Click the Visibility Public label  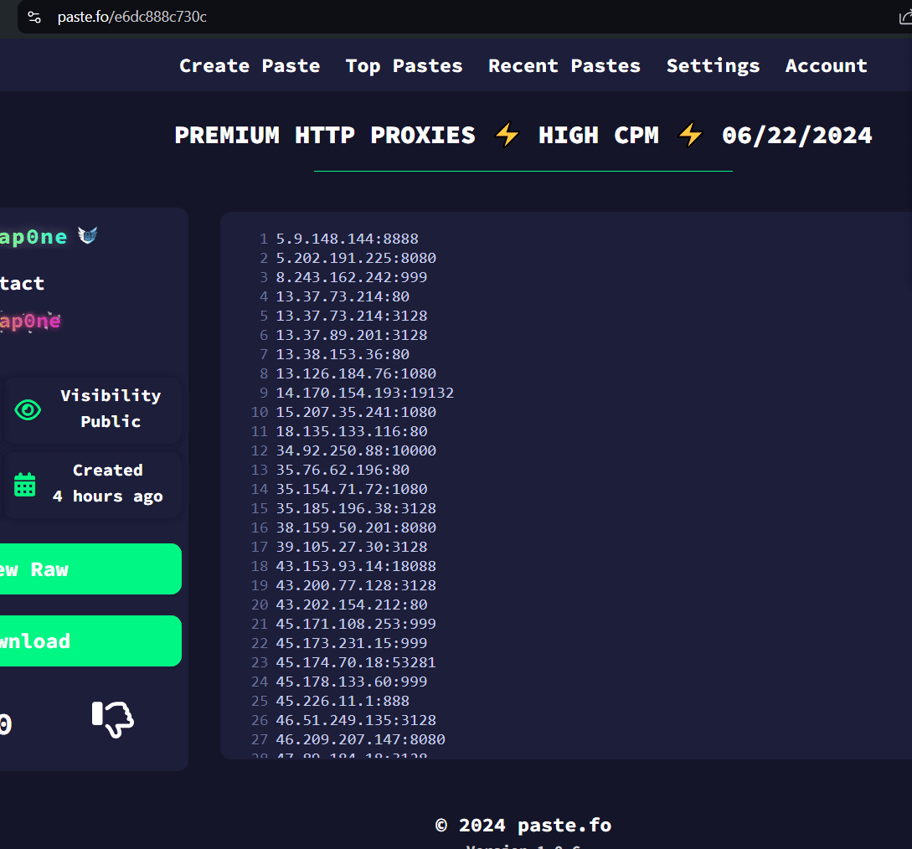111,409
